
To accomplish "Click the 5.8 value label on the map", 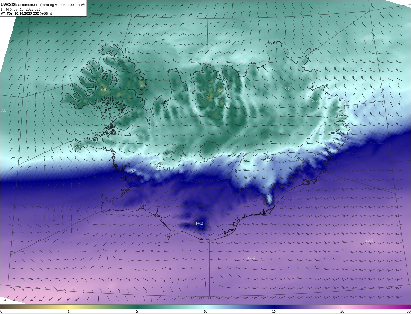I will tap(287, 89).
